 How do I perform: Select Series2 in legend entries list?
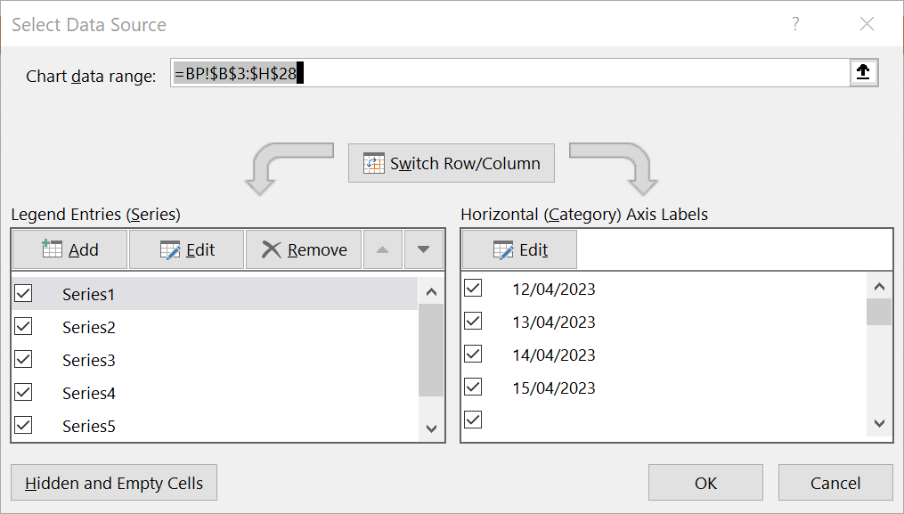215,327
